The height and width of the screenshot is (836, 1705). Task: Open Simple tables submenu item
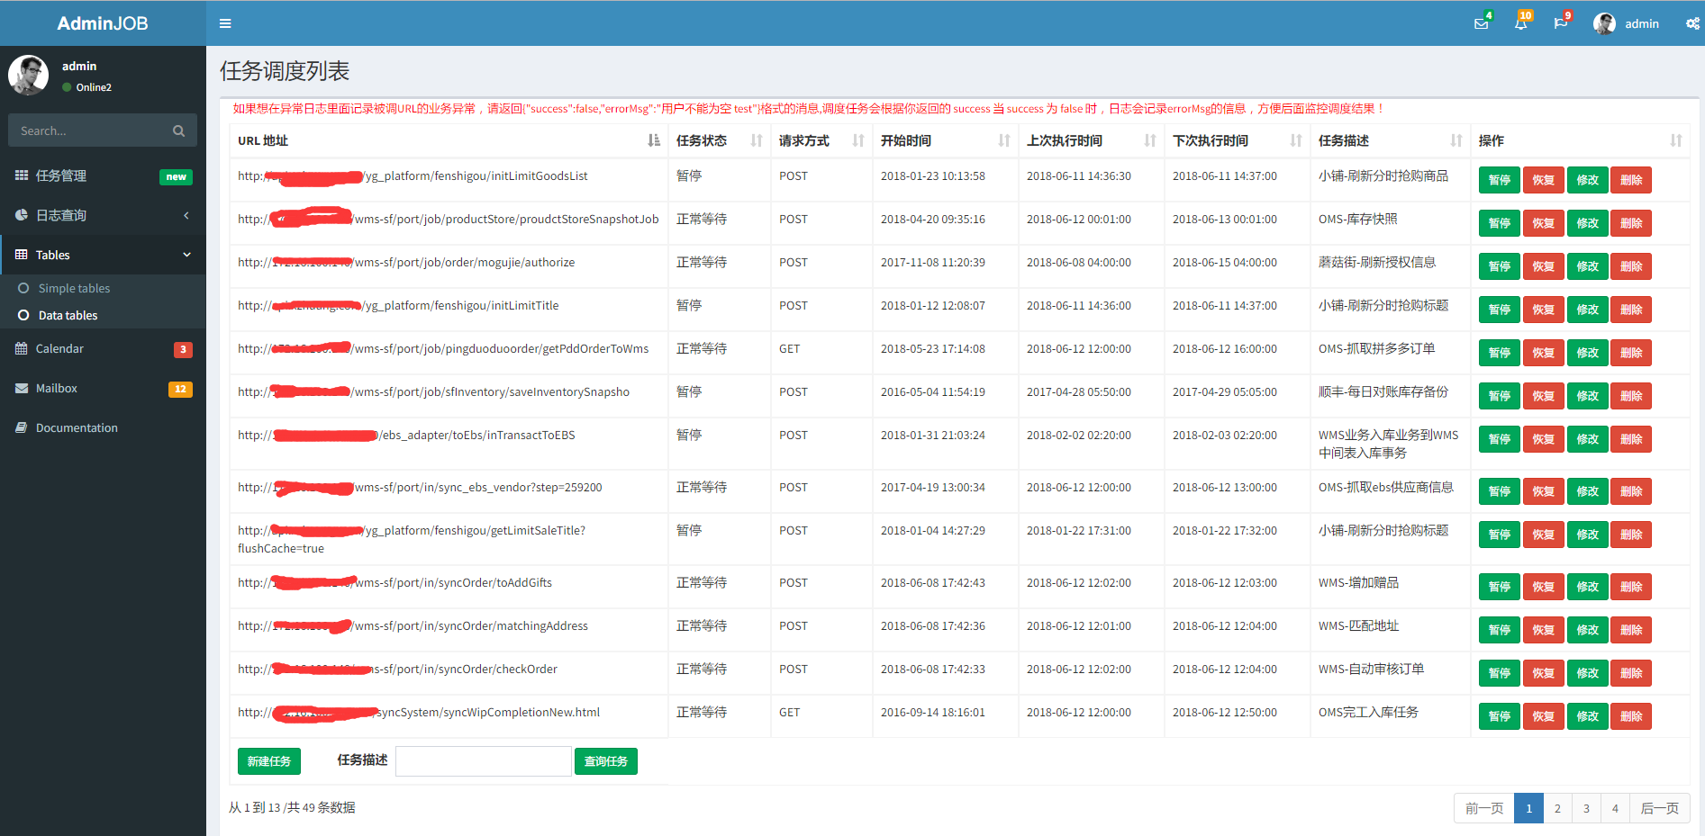(74, 288)
